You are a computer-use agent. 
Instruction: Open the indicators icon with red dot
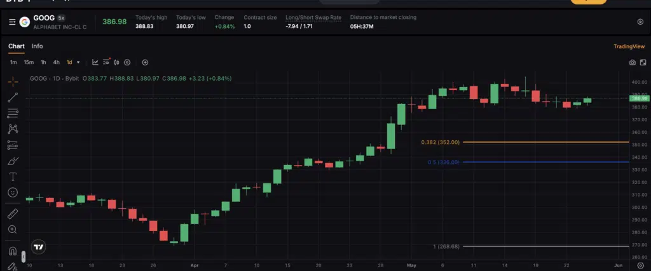[106, 62]
